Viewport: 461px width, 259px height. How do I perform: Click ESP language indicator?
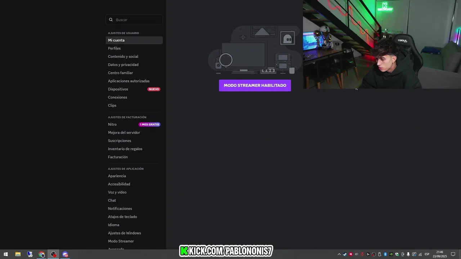tap(427, 254)
